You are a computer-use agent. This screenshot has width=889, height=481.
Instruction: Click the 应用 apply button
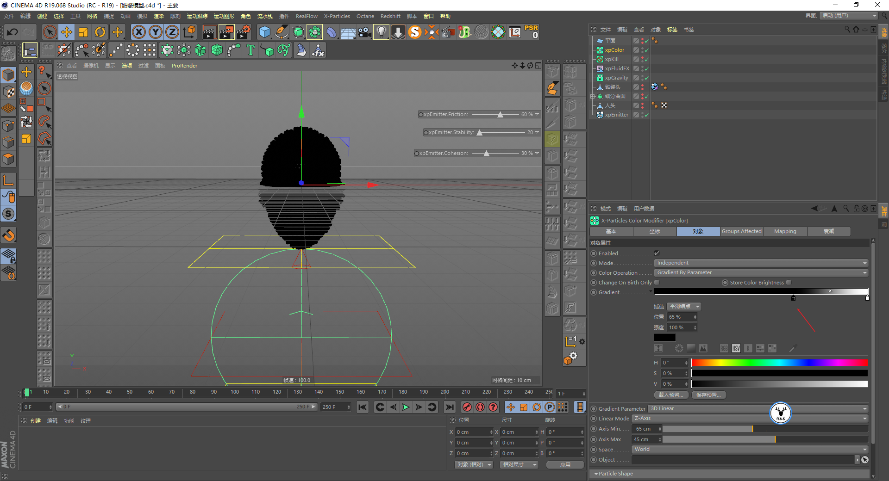pyautogui.click(x=565, y=465)
